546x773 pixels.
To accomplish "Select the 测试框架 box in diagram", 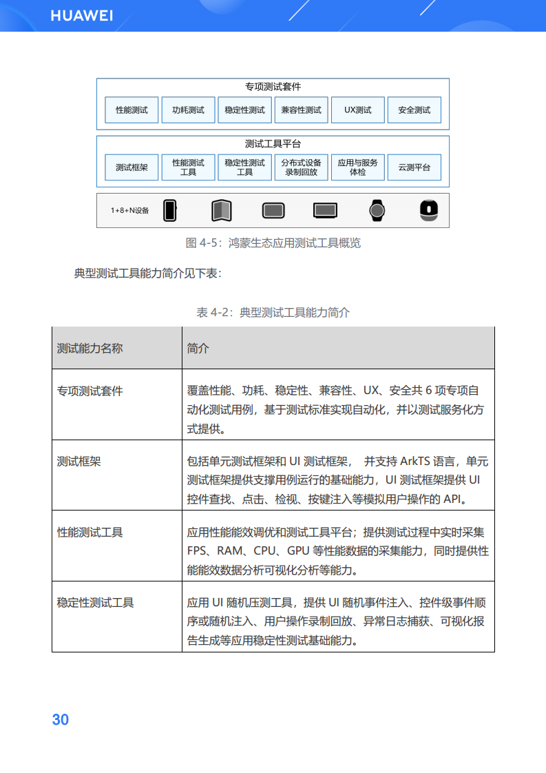I will pos(132,167).
